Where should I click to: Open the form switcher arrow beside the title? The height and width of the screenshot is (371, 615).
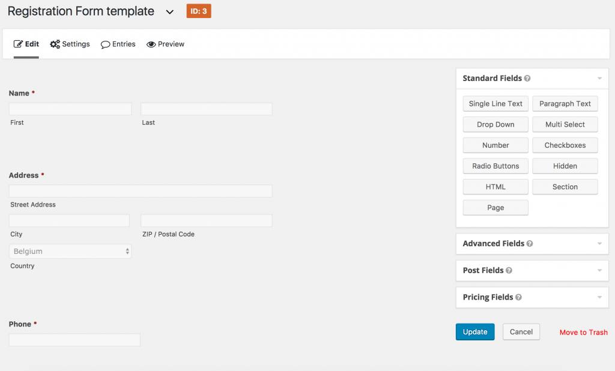[x=169, y=12]
